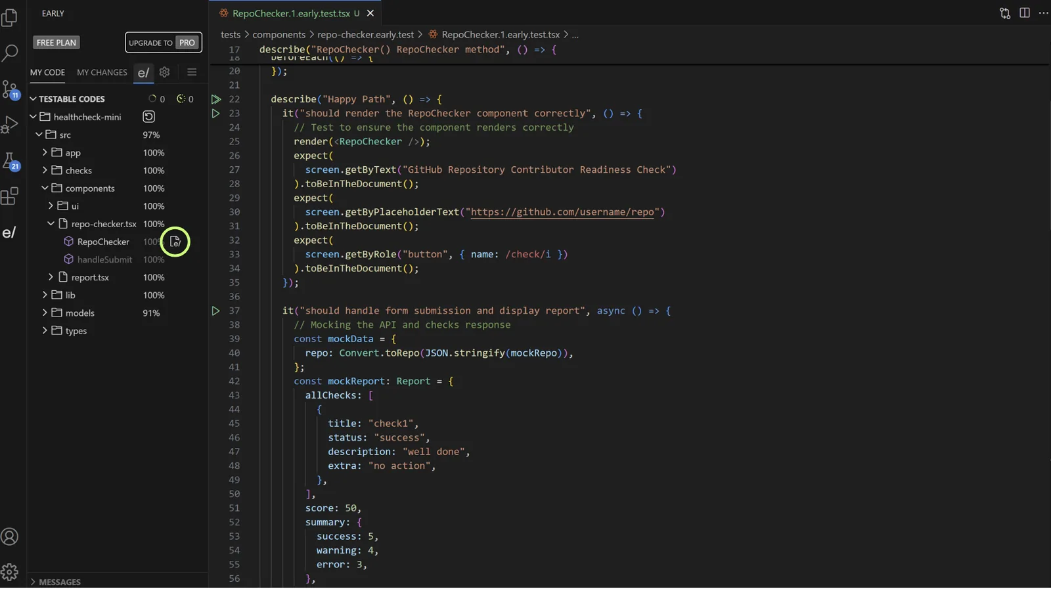Click the 91% coverage of models
The height and width of the screenshot is (591, 1051).
coord(151,313)
